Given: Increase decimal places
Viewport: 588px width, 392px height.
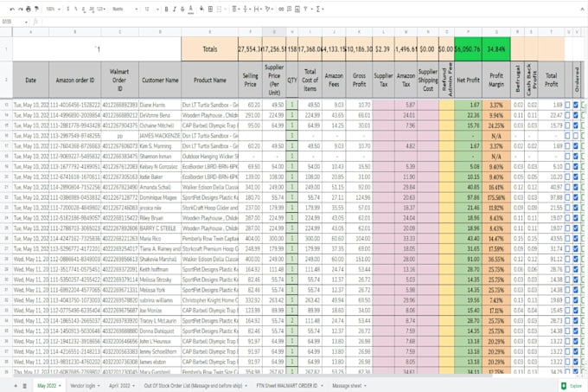Looking at the screenshot, I should 92,9.
